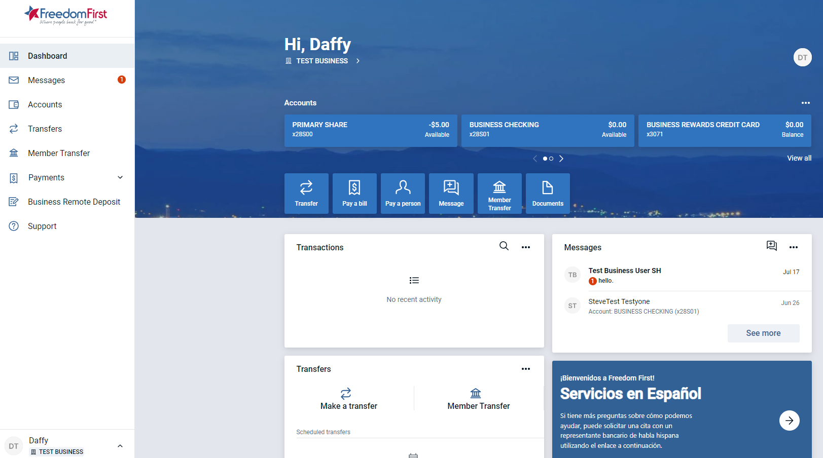Image resolution: width=823 pixels, height=458 pixels.
Task: Click the Member Transfer quick action tile
Action: 499,194
